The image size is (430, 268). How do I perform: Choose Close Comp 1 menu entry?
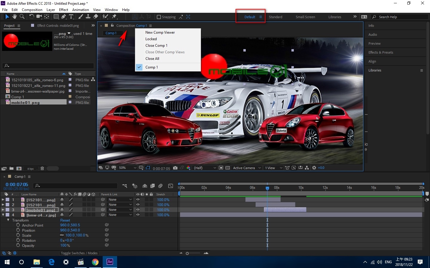click(156, 46)
